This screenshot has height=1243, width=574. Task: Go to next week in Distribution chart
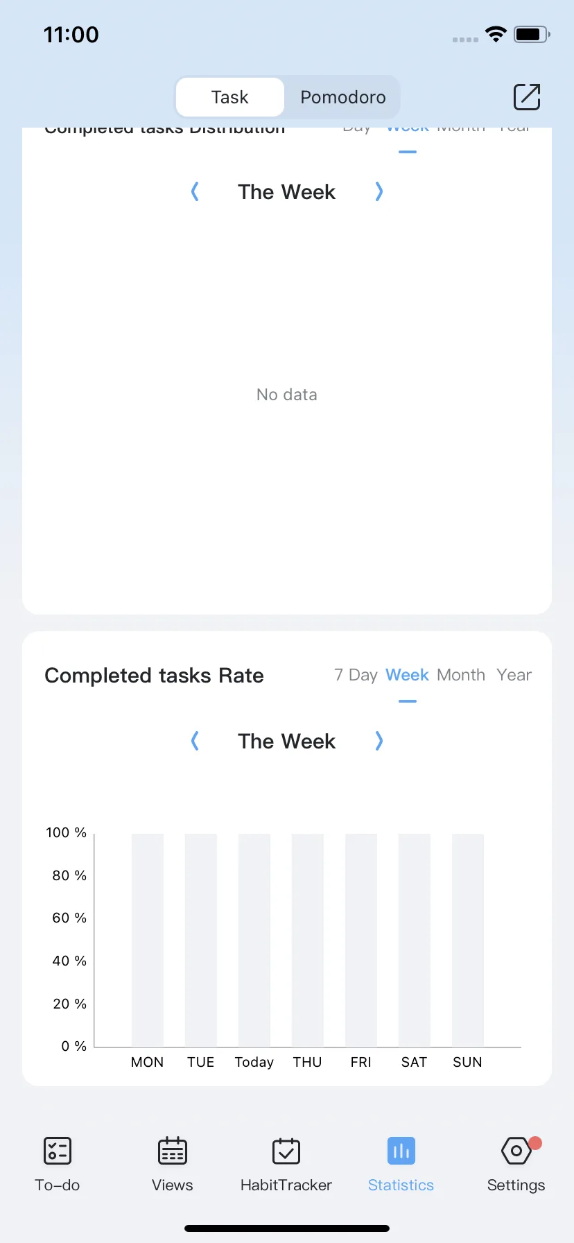pyautogui.click(x=379, y=191)
